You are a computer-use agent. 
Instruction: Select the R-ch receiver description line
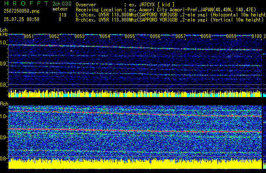(170, 20)
